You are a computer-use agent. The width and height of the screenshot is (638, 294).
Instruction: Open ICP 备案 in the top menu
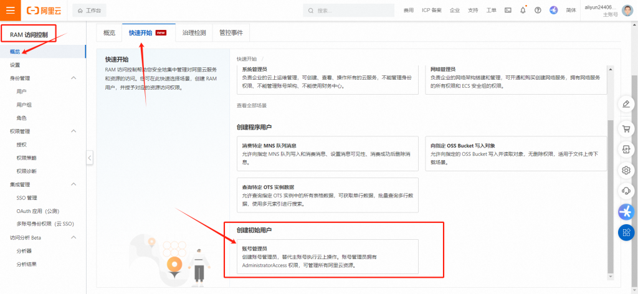[431, 11]
